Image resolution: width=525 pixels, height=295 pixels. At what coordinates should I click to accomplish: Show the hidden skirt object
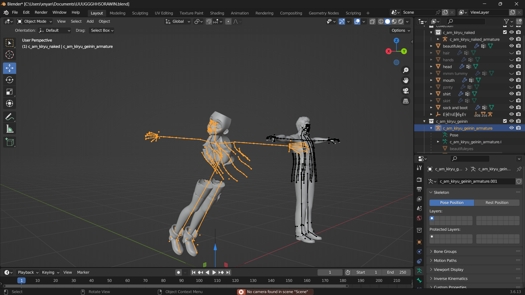coord(511,101)
